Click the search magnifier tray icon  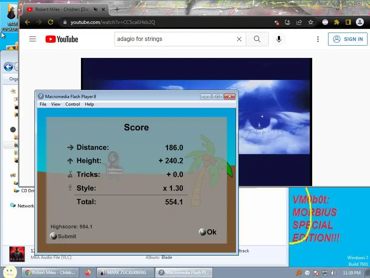pos(299,273)
